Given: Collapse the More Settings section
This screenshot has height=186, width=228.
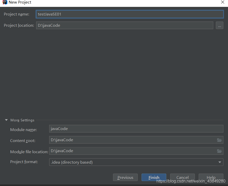Looking at the screenshot, I should (x=6, y=120).
